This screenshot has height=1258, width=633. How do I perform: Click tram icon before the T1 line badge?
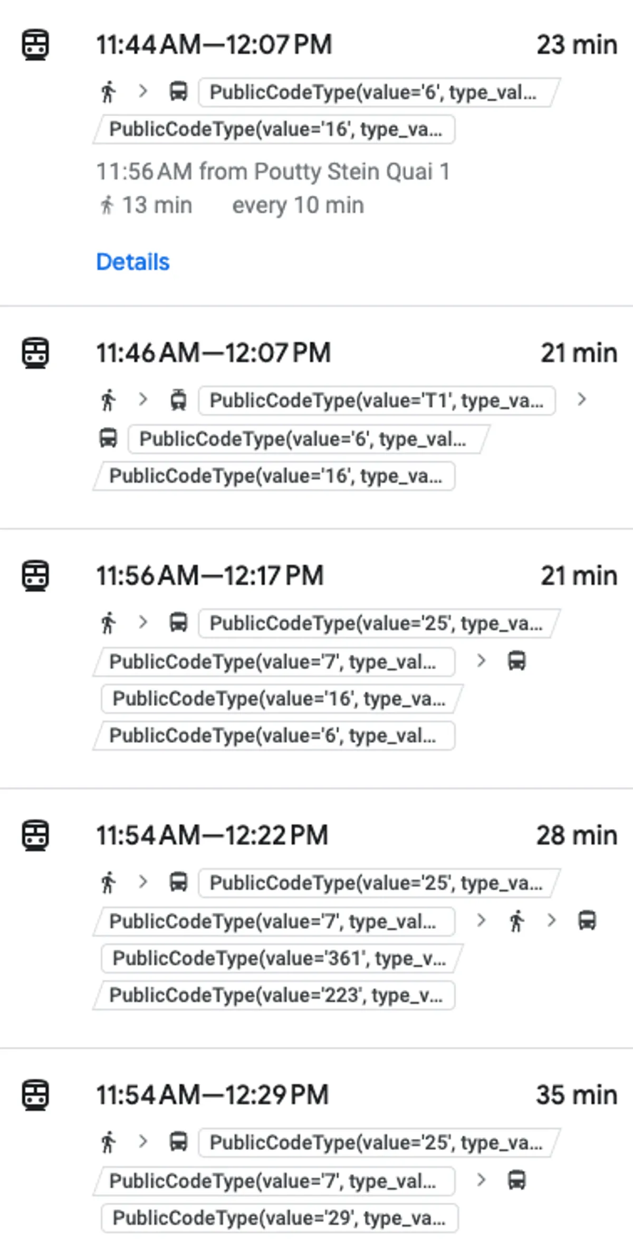click(x=178, y=400)
